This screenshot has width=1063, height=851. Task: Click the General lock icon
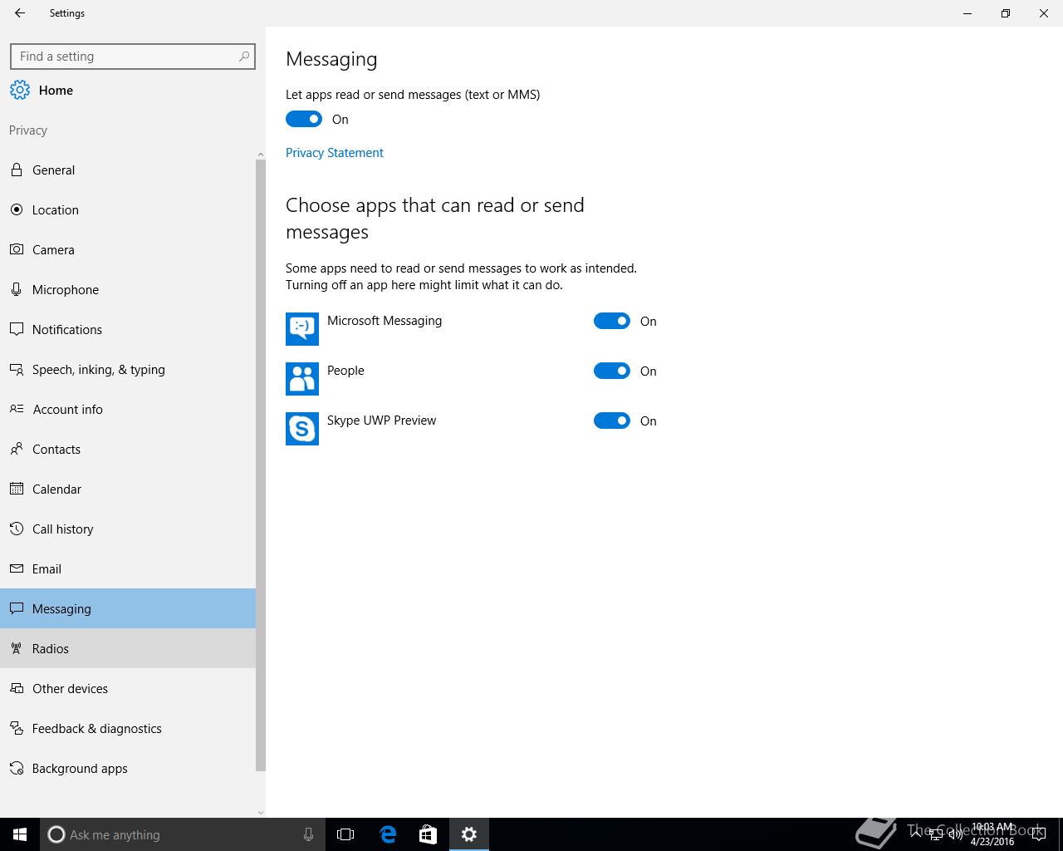pyautogui.click(x=16, y=170)
